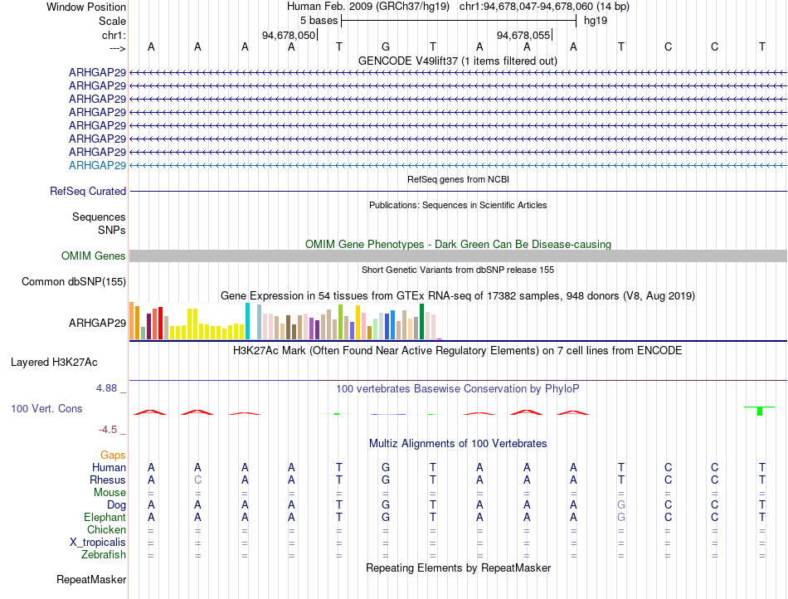Select the OMIM Genes gray bar

(x=458, y=256)
